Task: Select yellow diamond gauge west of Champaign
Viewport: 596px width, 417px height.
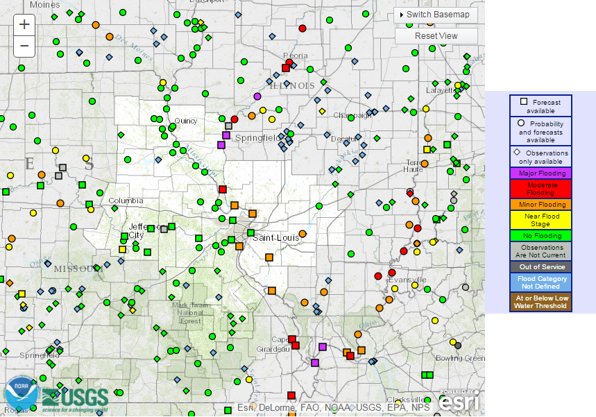Action: [322, 112]
